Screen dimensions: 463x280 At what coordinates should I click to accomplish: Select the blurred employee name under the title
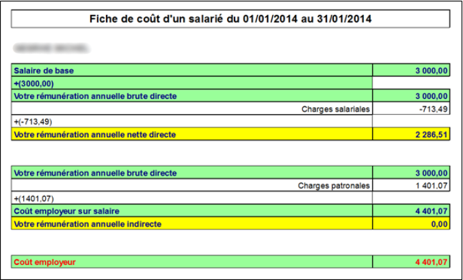(51, 48)
